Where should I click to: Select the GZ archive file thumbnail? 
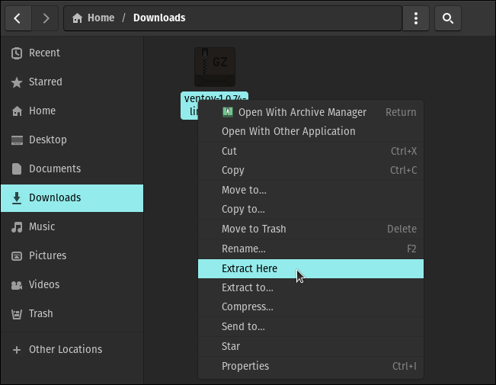[x=215, y=68]
